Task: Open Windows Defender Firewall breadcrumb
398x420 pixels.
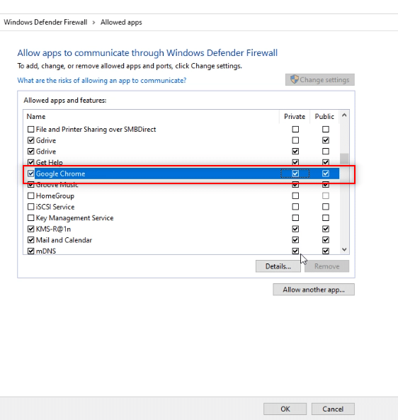Action: 45,22
